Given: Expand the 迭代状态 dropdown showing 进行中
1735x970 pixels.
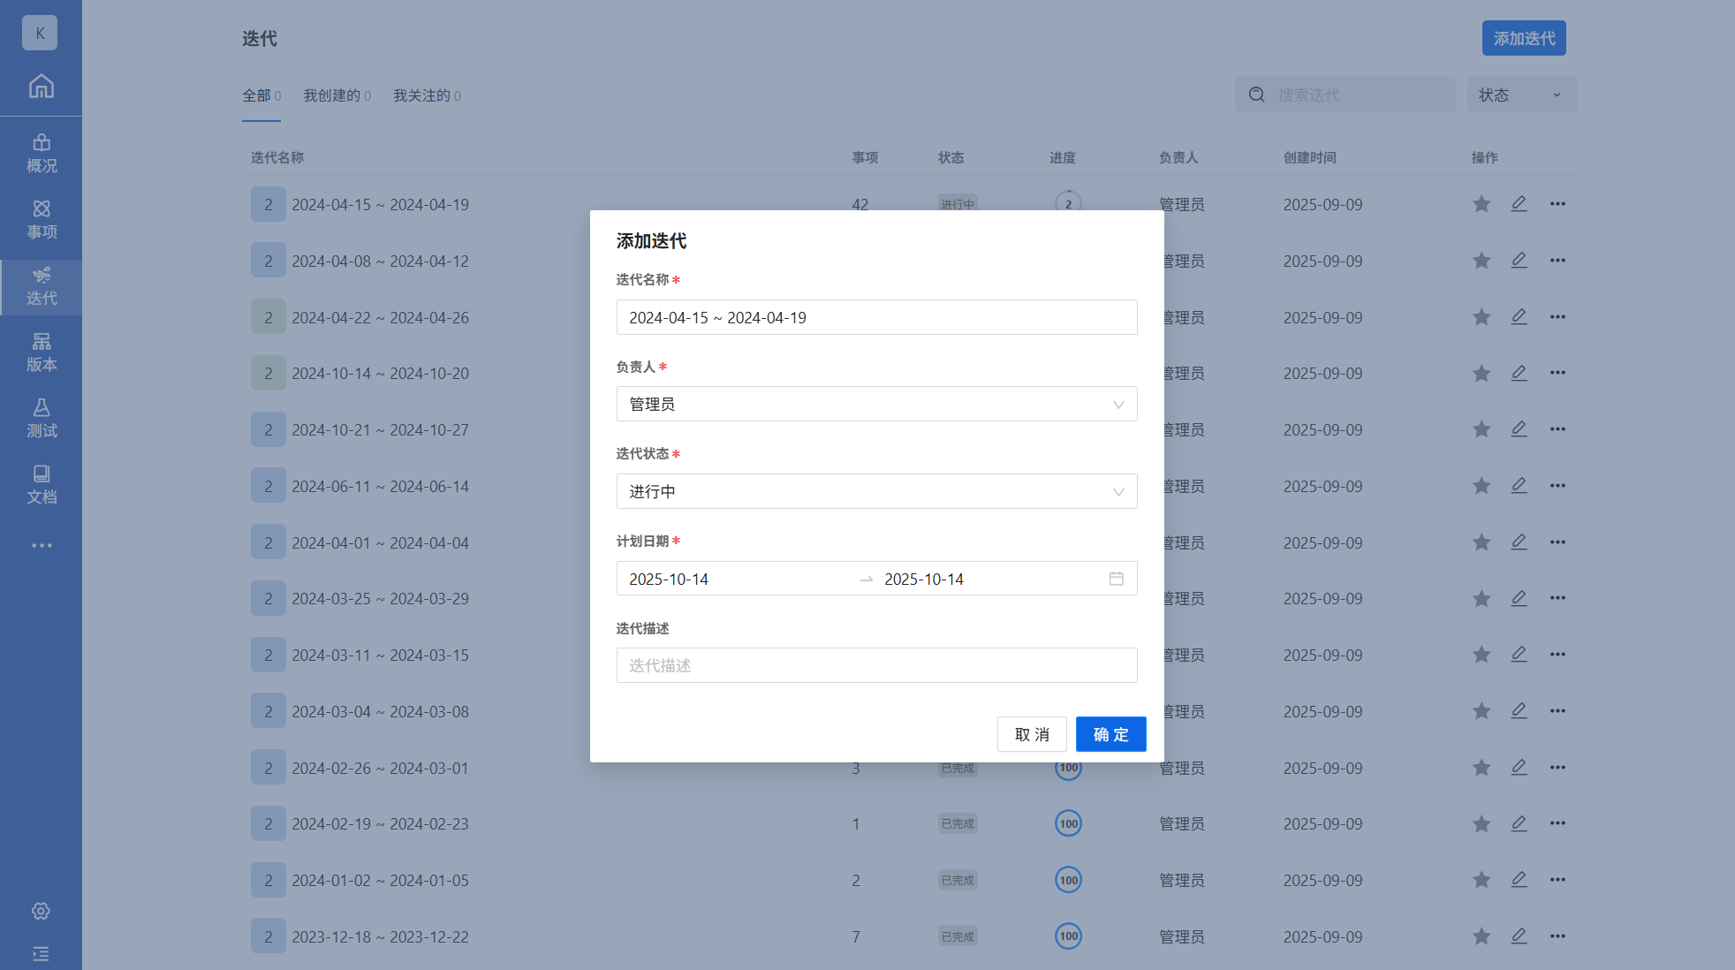Looking at the screenshot, I should 876,491.
